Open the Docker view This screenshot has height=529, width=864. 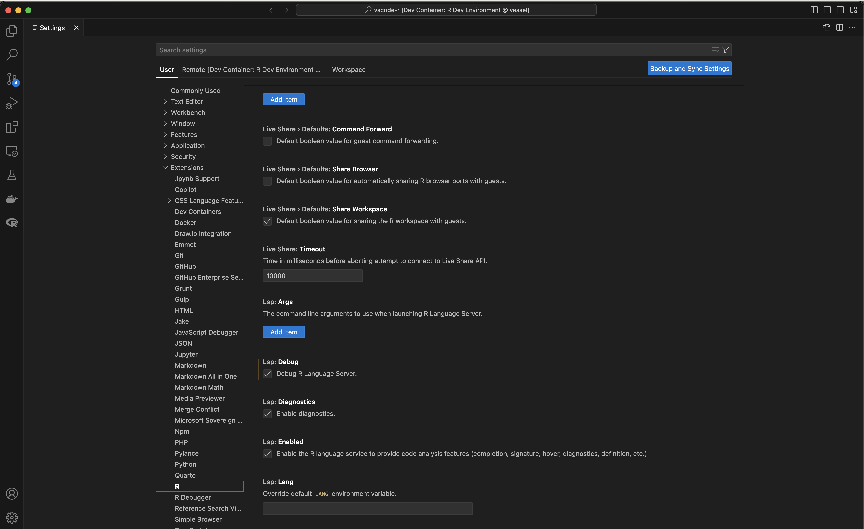[x=12, y=199]
